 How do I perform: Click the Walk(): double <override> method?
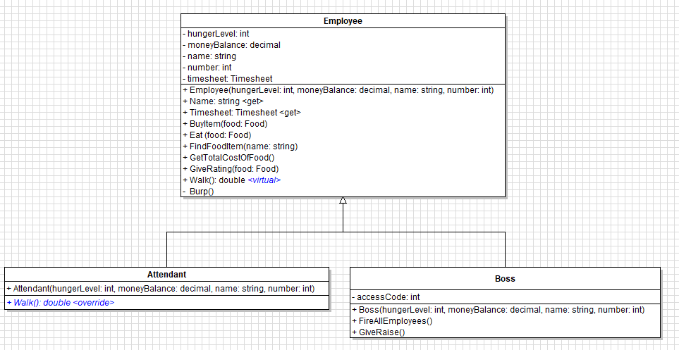60,303
